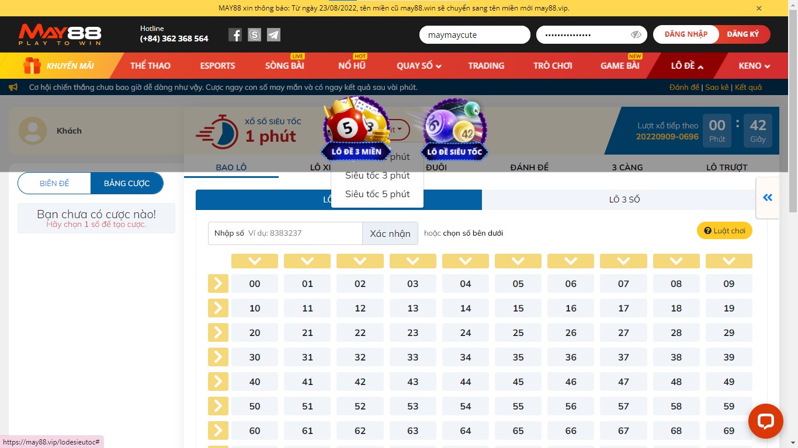Viewport: 798px width, 448px height.
Task: Select entire row starting with 40
Action: (x=218, y=381)
